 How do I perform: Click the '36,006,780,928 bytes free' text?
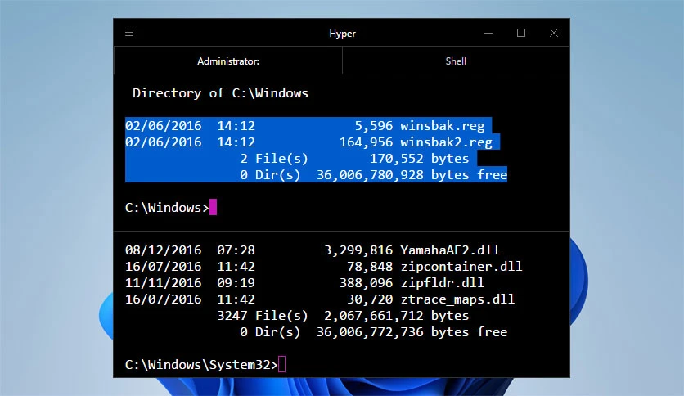(x=412, y=175)
